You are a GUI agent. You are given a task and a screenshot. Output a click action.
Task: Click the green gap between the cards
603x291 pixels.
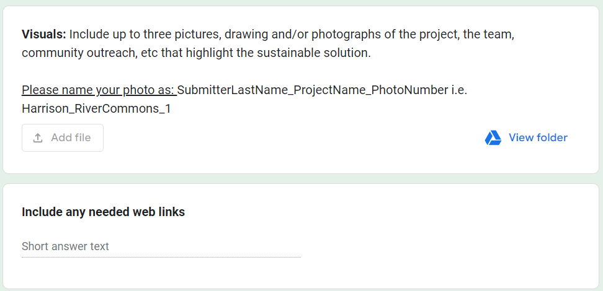[x=301, y=178]
